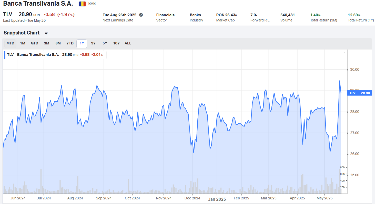Click the Banca Transilvania S.A. page title
The width and height of the screenshot is (375, 204).
pos(38,4)
